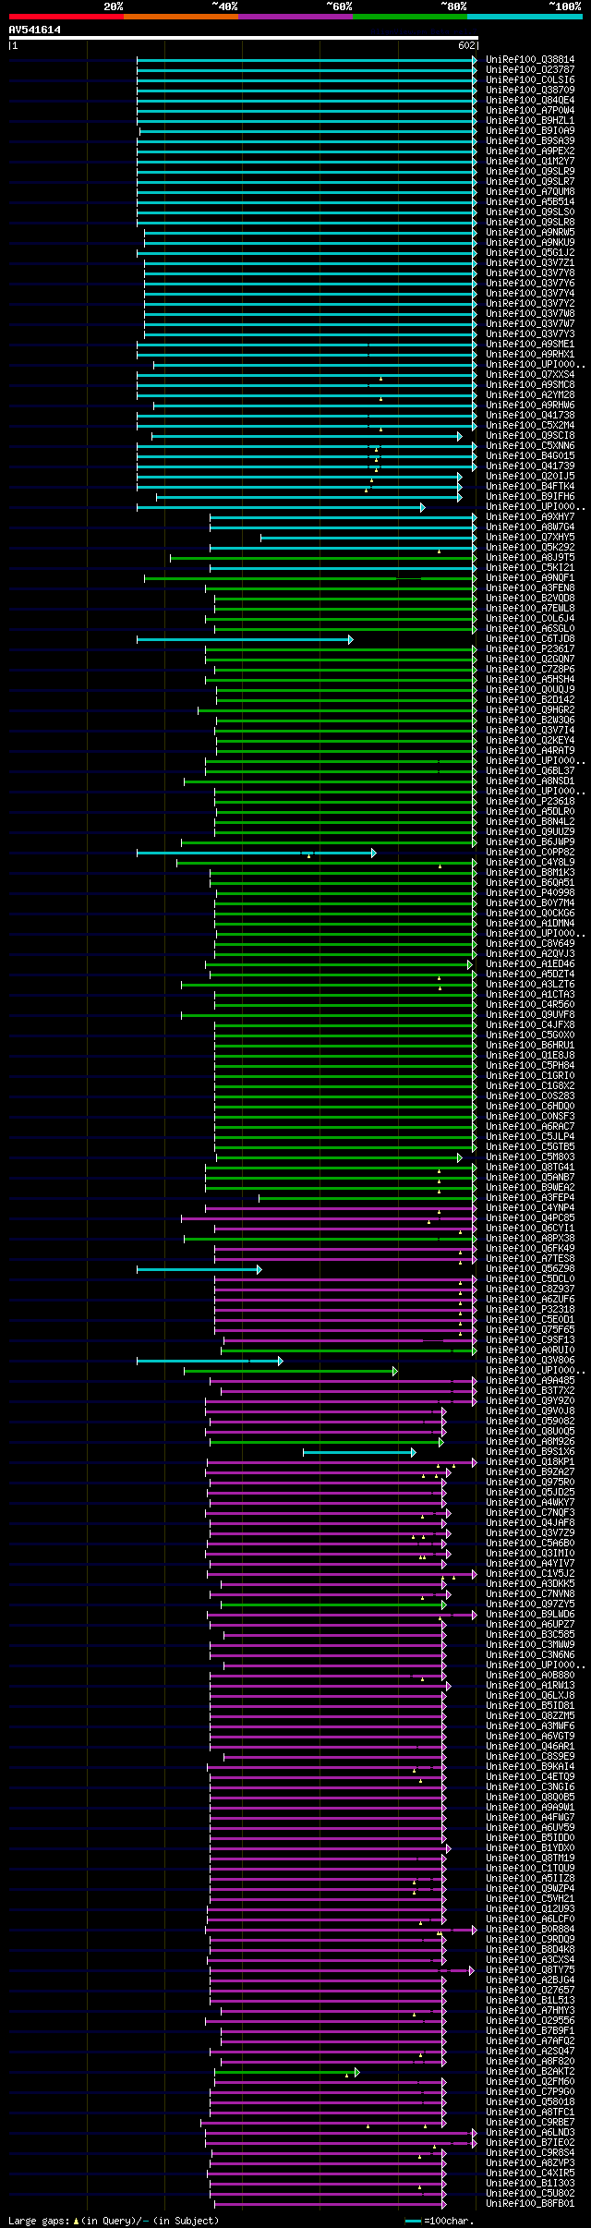
Task: Open hit UniRef100_A5B514
Action: pos(530,202)
